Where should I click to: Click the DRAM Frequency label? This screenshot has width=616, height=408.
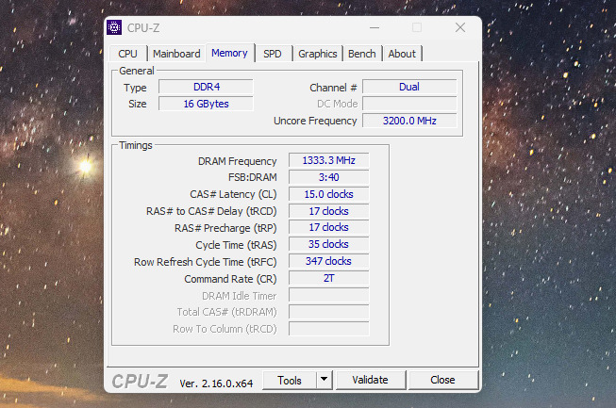click(x=238, y=161)
